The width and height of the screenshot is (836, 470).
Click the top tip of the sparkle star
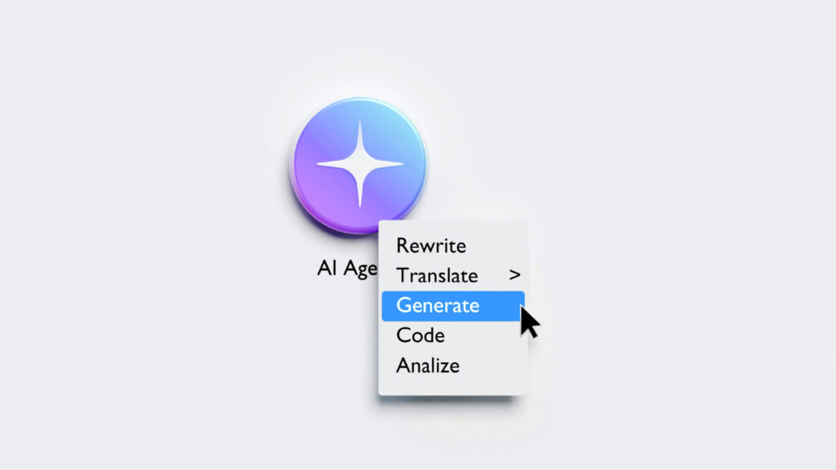coord(360,126)
